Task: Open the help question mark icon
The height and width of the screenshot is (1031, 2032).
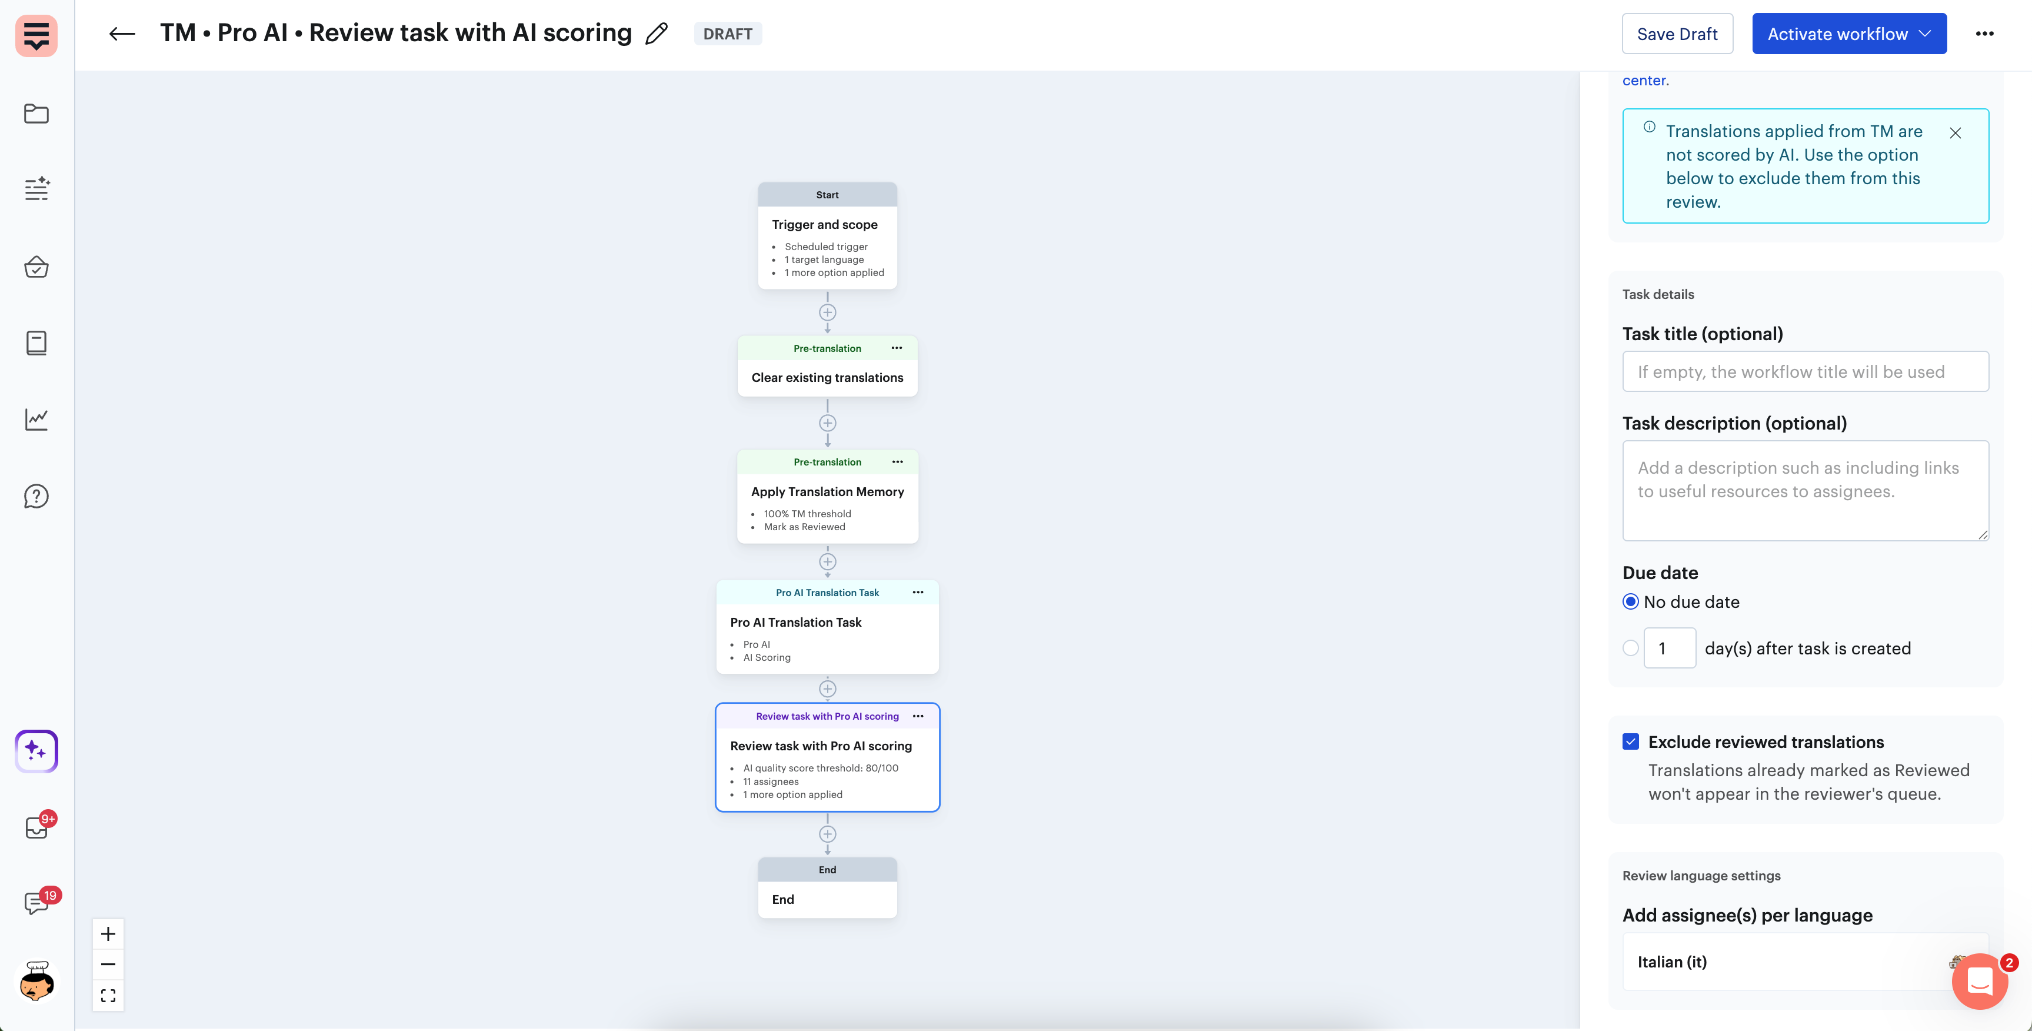Action: click(x=36, y=496)
